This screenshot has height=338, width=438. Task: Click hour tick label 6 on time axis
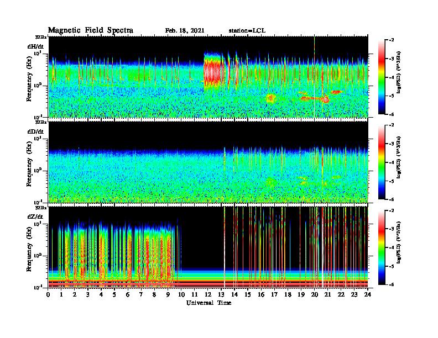tap(128, 294)
